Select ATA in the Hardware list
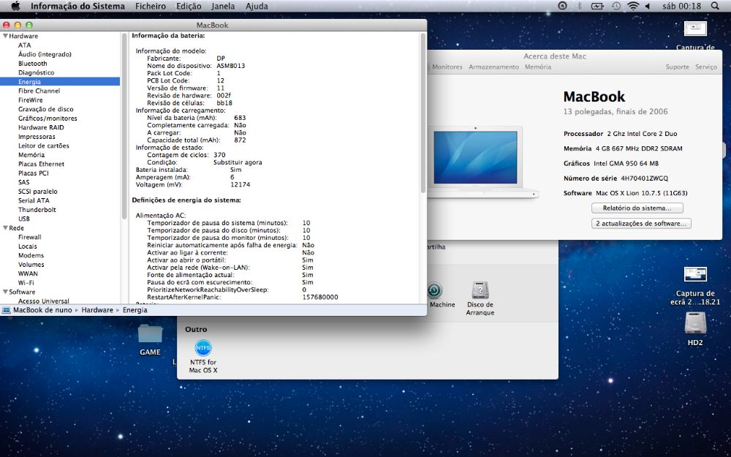The image size is (731, 457). (25, 45)
